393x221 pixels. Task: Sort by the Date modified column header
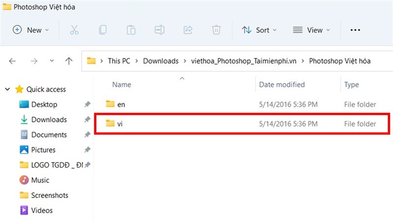(281, 84)
